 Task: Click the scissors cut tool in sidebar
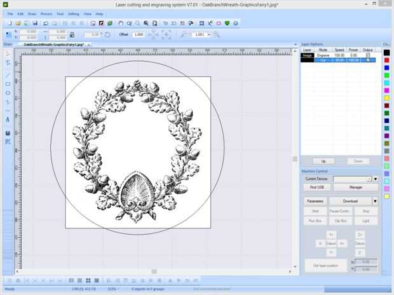8,142
